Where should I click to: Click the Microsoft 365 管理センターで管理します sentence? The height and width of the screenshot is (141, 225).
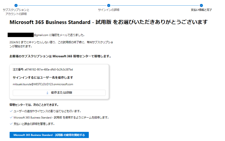point(60,56)
